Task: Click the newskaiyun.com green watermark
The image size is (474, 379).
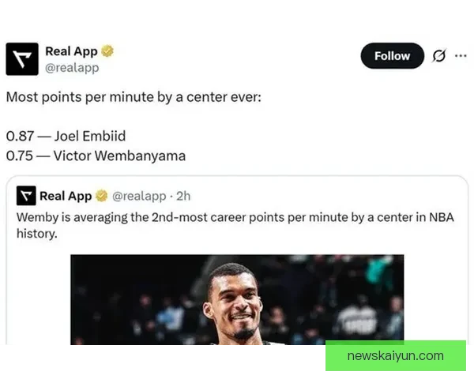Action: point(395,356)
